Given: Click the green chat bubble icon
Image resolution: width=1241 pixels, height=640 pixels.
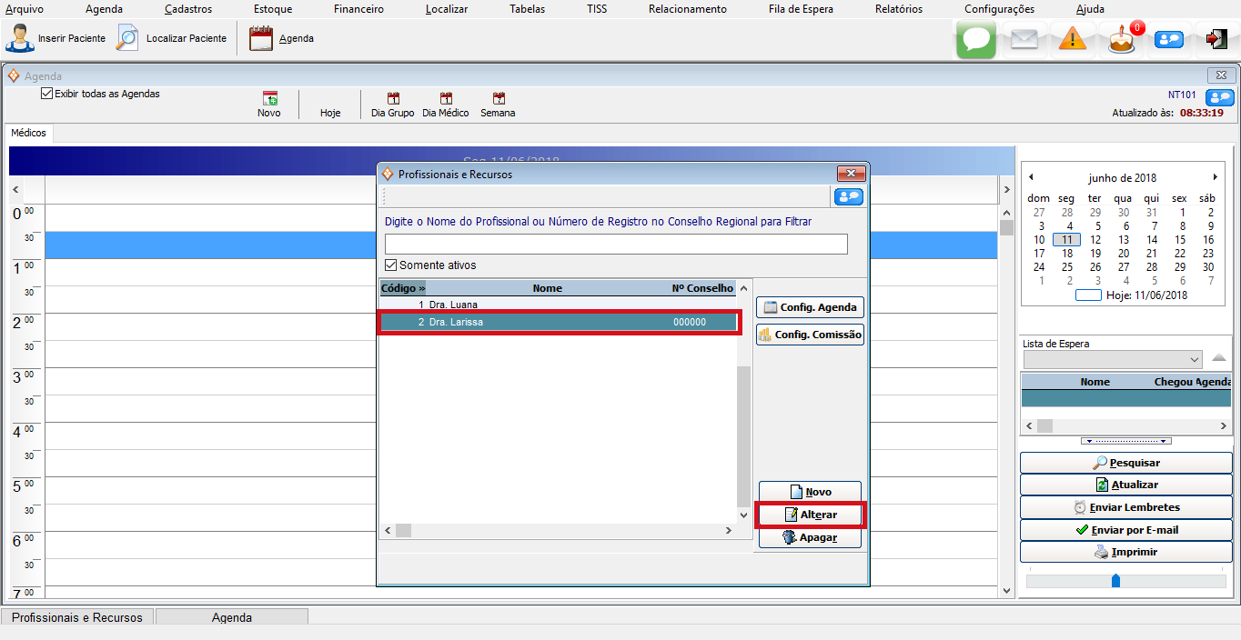Looking at the screenshot, I should 975,40.
